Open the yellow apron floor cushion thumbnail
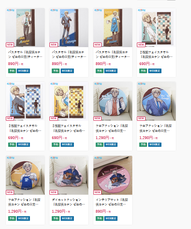This screenshot has width=191, height=229. tap(25, 175)
